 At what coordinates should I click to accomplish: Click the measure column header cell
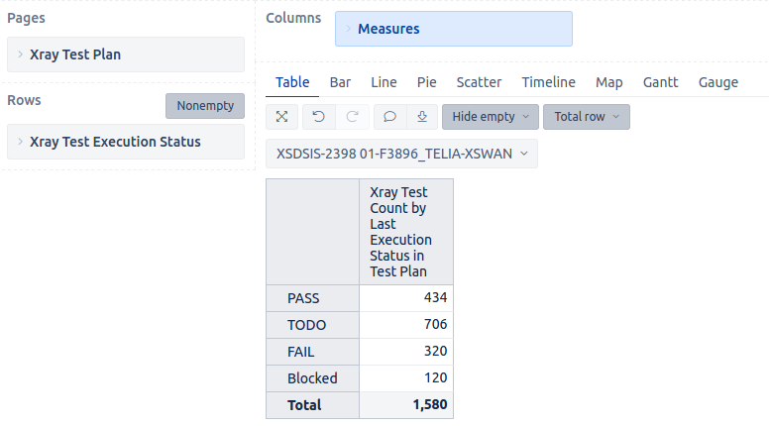pyautogui.click(x=406, y=232)
